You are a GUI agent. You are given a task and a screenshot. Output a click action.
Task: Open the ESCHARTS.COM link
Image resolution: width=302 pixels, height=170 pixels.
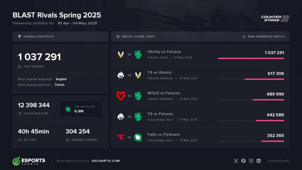pyautogui.click(x=106, y=161)
